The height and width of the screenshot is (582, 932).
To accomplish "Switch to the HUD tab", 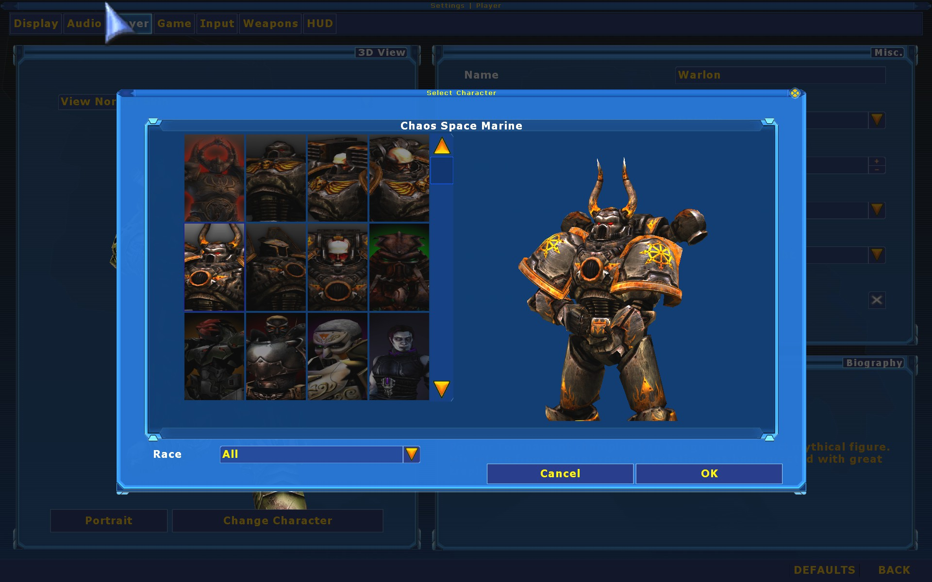I will coord(320,23).
